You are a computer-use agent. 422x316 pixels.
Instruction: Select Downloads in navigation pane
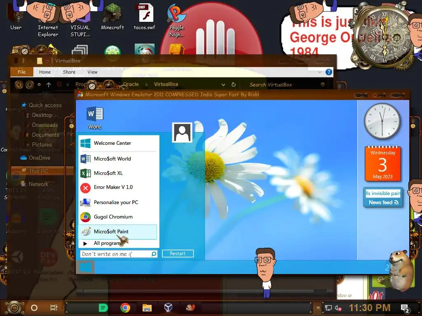pyautogui.click(x=45, y=125)
